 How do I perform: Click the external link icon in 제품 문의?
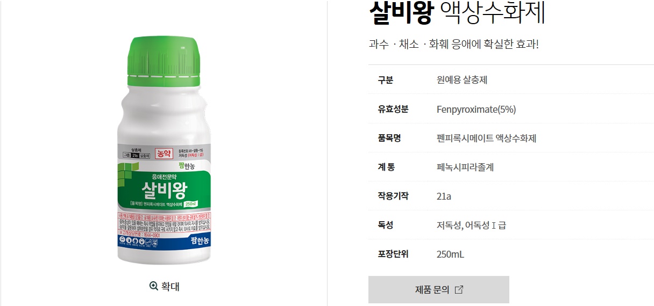coord(459,290)
